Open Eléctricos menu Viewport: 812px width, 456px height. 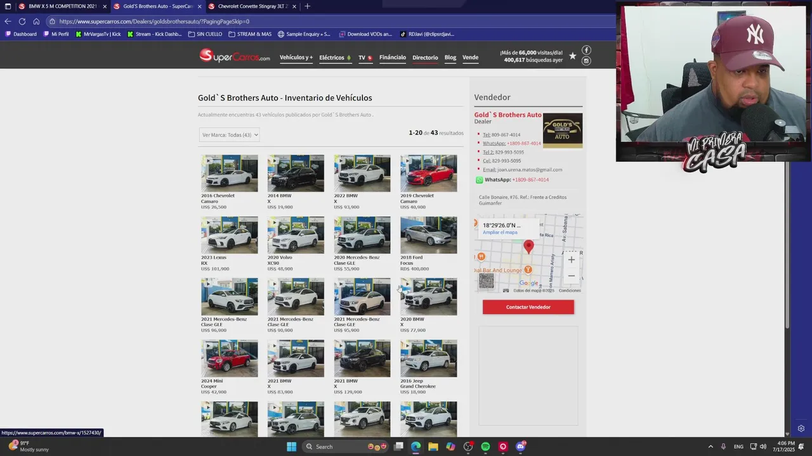[335, 58]
